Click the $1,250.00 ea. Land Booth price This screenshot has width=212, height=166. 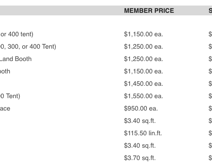143,59
